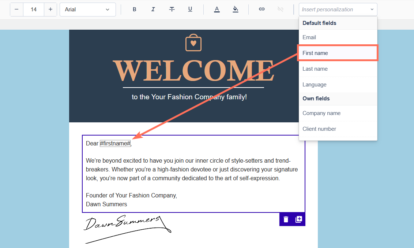Click the 'Founder of Your Fashion Company,' line

[x=131, y=195]
